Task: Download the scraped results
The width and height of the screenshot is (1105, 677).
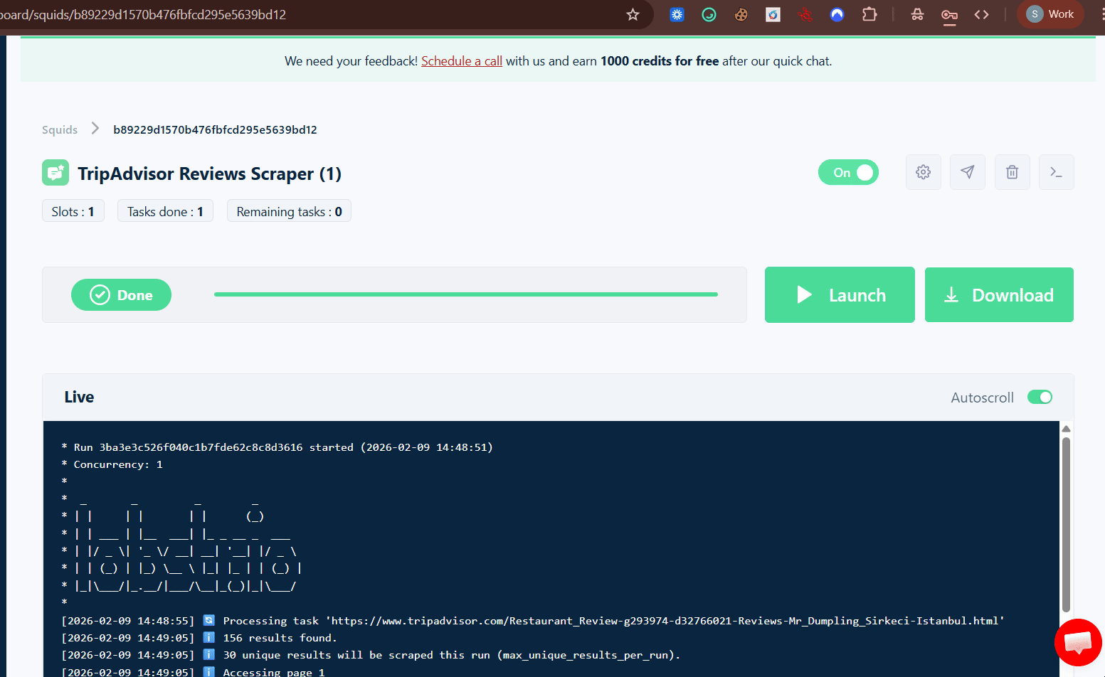Action: pyautogui.click(x=999, y=295)
